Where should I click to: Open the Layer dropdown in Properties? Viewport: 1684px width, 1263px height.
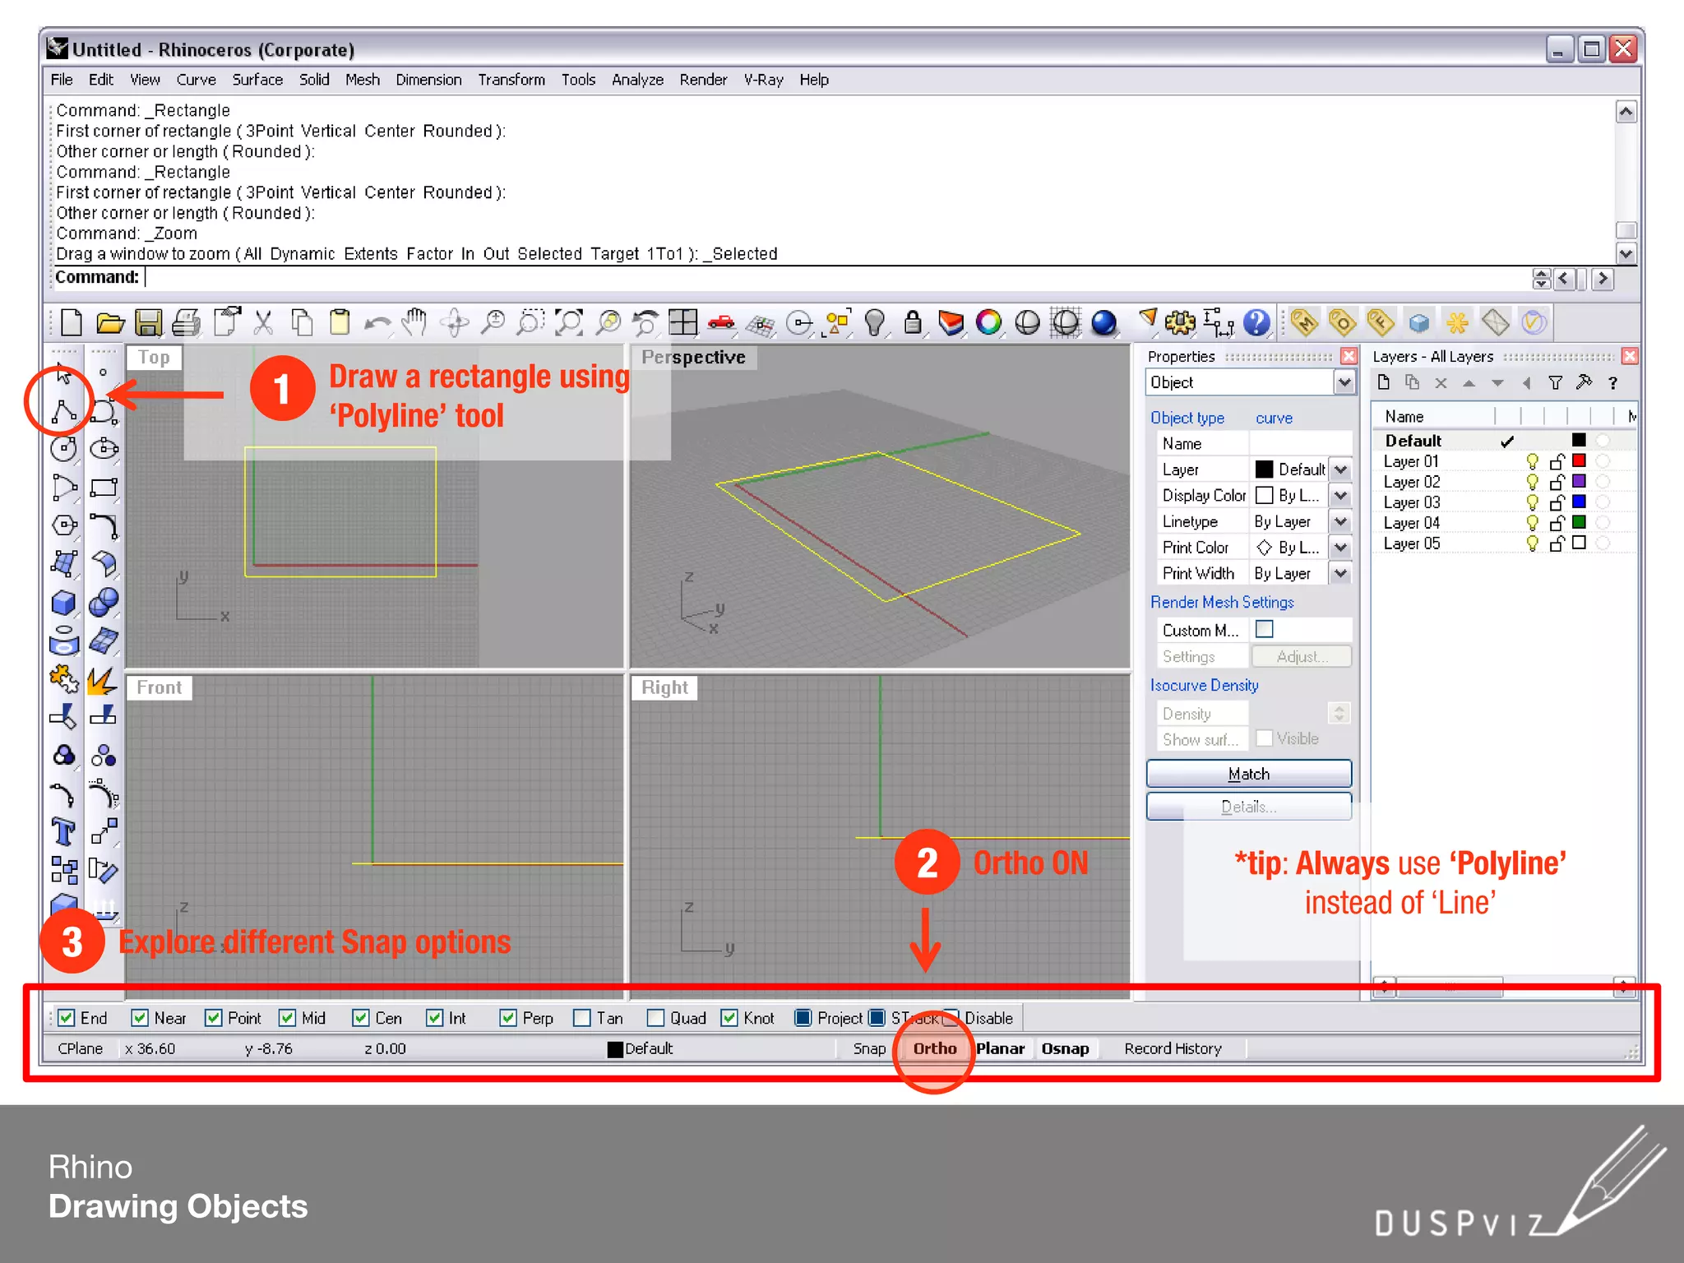pyautogui.click(x=1340, y=470)
